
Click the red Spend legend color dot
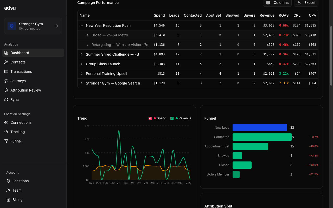154,118
